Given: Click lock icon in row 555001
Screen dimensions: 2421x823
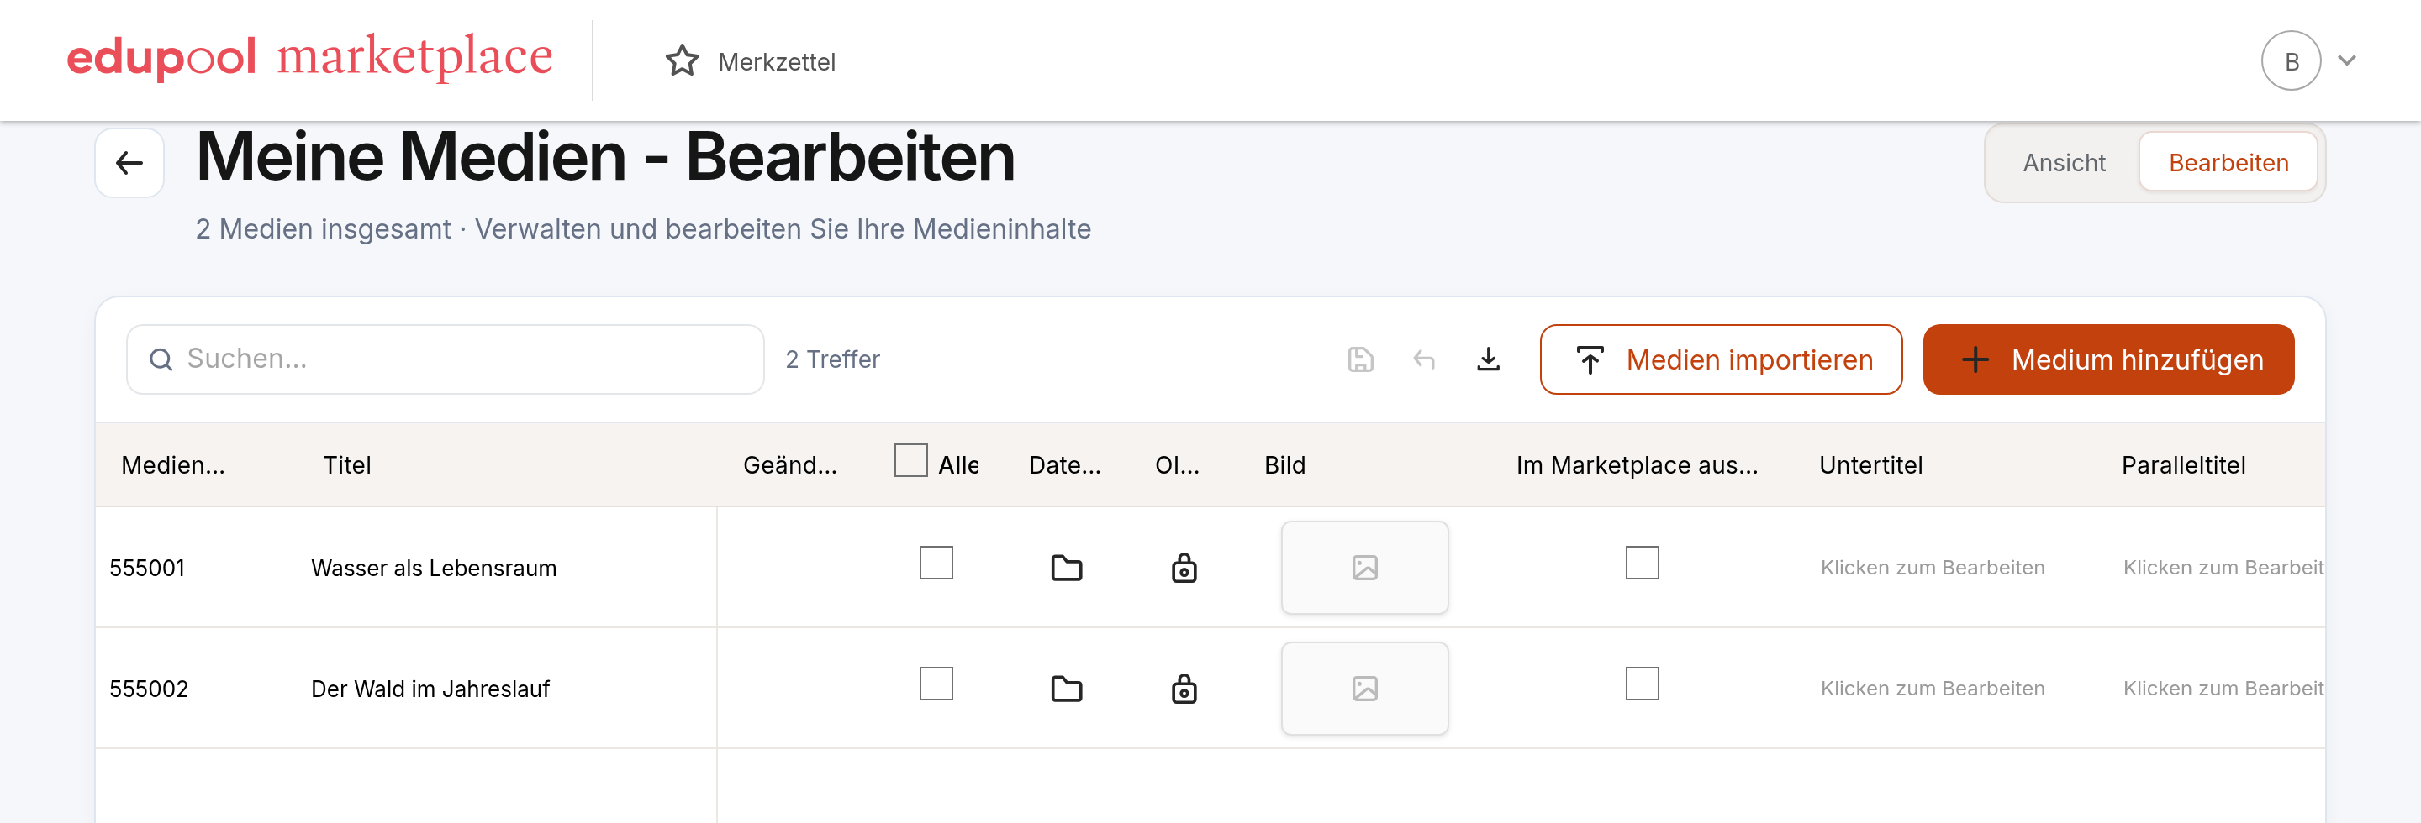Looking at the screenshot, I should coord(1184,568).
